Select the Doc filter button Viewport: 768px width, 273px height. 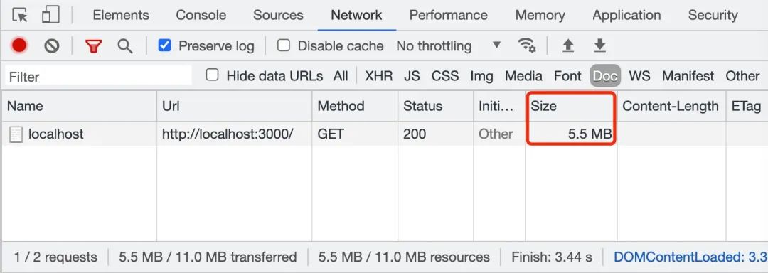pos(605,76)
